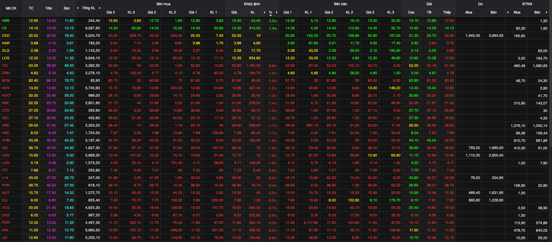552x242 pixels.
Task: Click the right arrow beside Tổng KL header
Action: coord(100,8)
